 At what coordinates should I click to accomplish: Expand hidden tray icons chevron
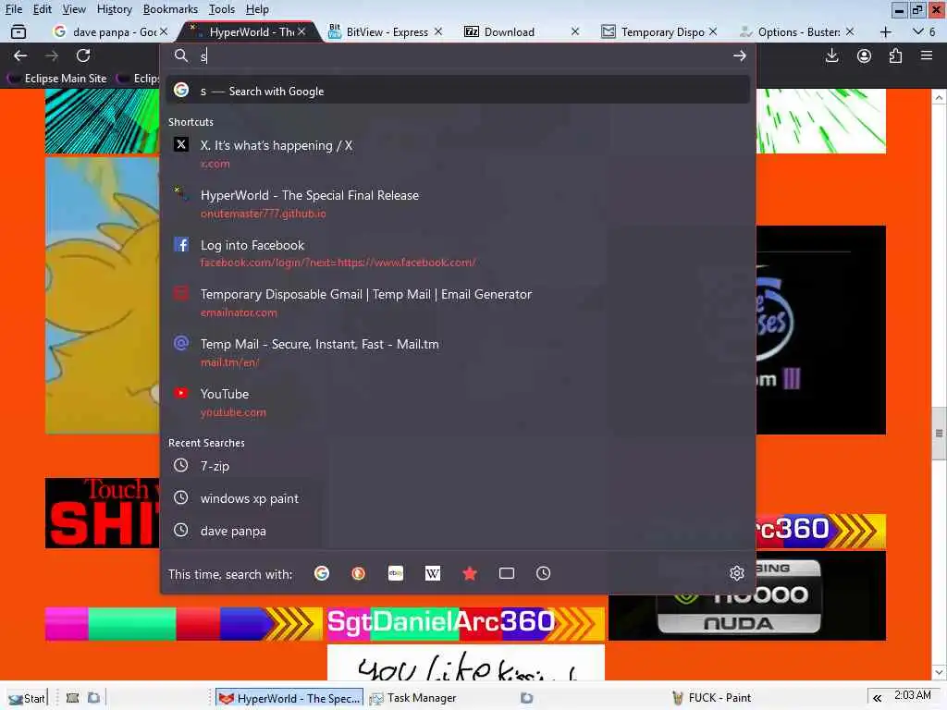pos(877,698)
